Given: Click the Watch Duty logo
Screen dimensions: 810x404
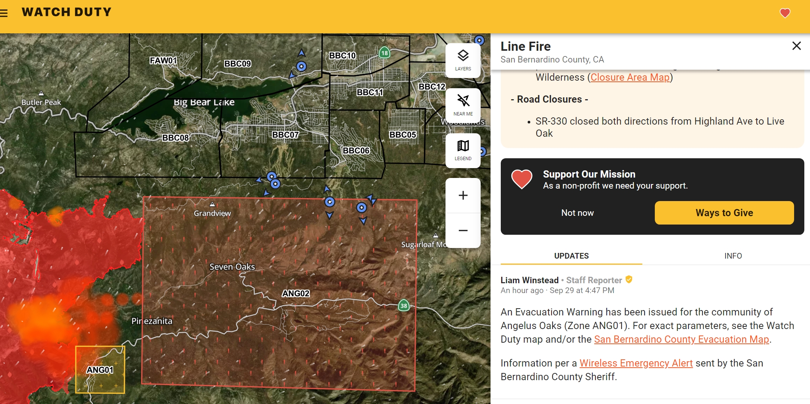Looking at the screenshot, I should click(67, 12).
